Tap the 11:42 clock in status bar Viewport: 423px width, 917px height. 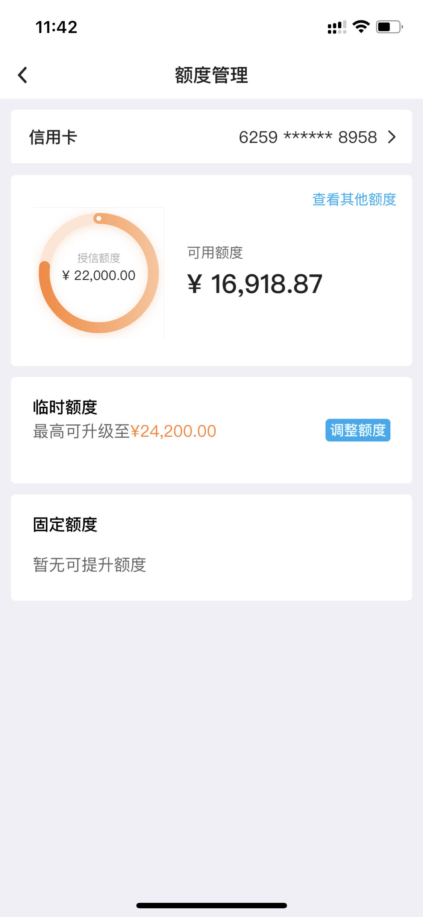click(56, 27)
